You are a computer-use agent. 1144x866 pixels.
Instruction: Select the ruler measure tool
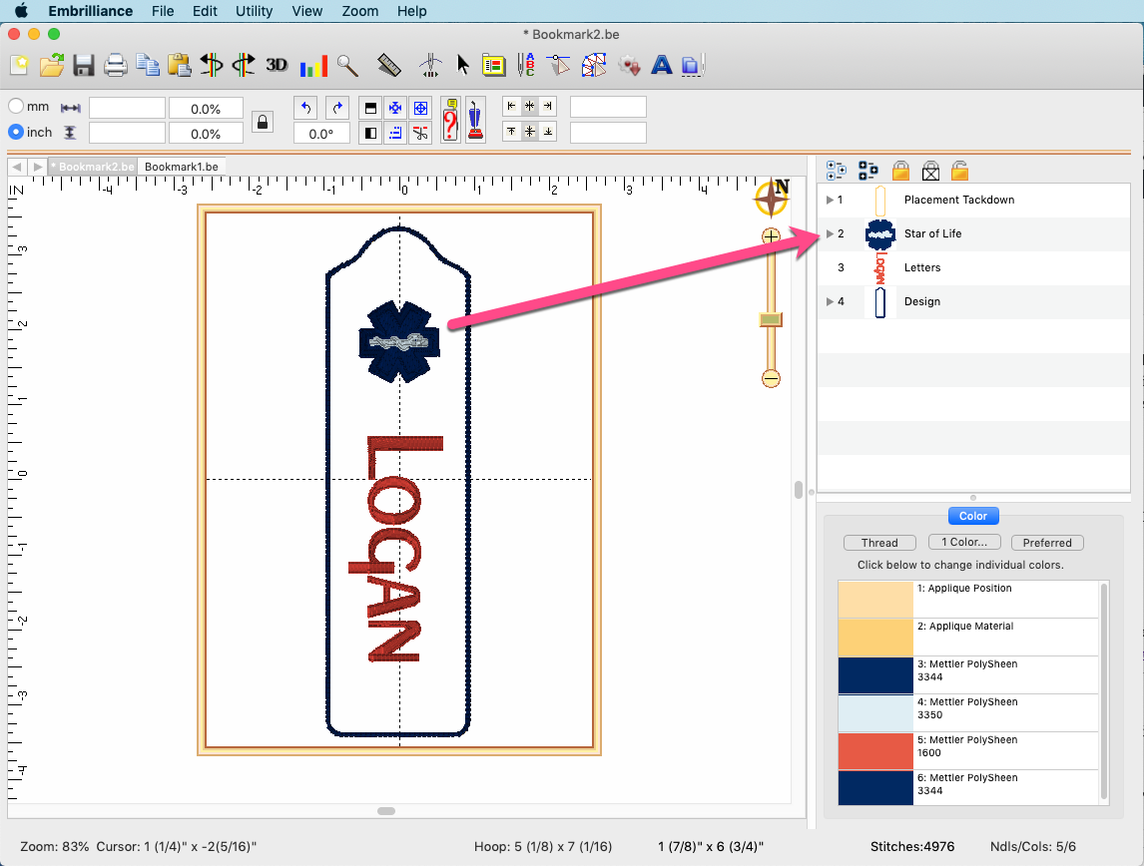(x=389, y=66)
